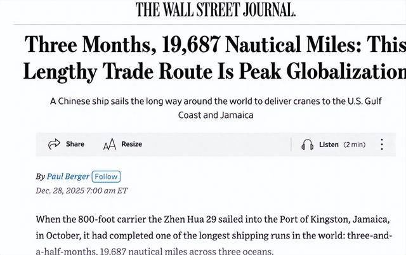Open the three-dot more options menu
Image resolution: width=406 pixels, height=255 pixels.
pyautogui.click(x=381, y=145)
